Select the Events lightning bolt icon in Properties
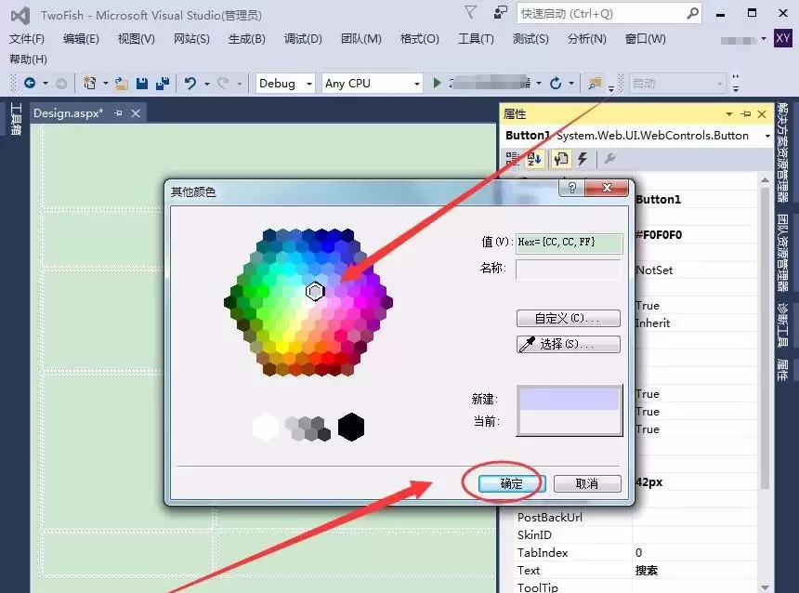799x593 pixels. [x=582, y=159]
